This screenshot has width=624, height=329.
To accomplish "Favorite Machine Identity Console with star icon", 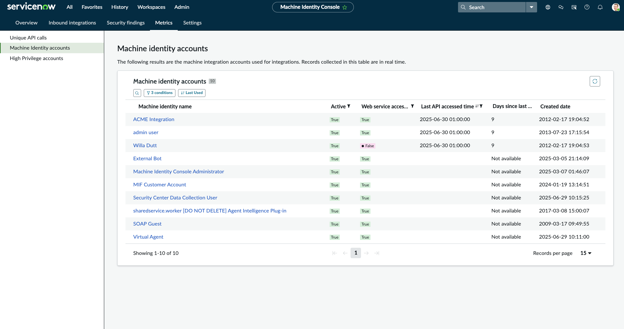I will 345,7.
